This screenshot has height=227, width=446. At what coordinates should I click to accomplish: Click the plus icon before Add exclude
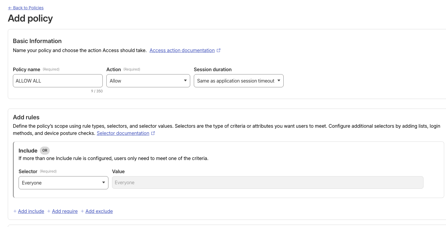pos(82,211)
